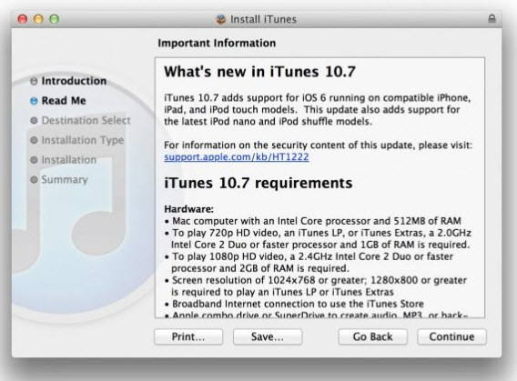Click "is required to play an iTunes LP" line

point(282,292)
